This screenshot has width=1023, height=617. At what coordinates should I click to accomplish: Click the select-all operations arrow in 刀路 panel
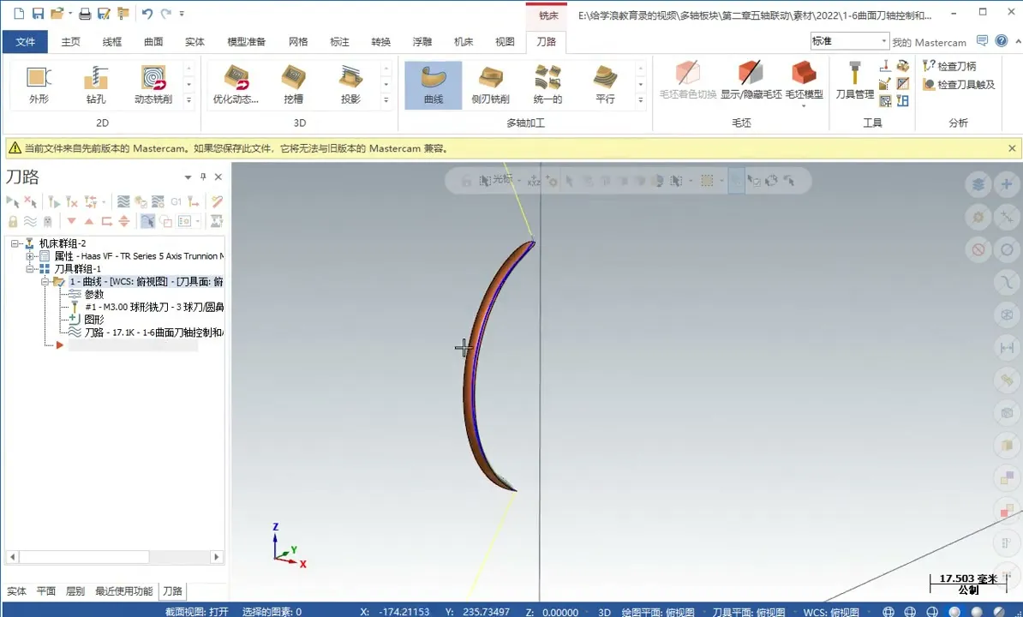pyautogui.click(x=12, y=201)
